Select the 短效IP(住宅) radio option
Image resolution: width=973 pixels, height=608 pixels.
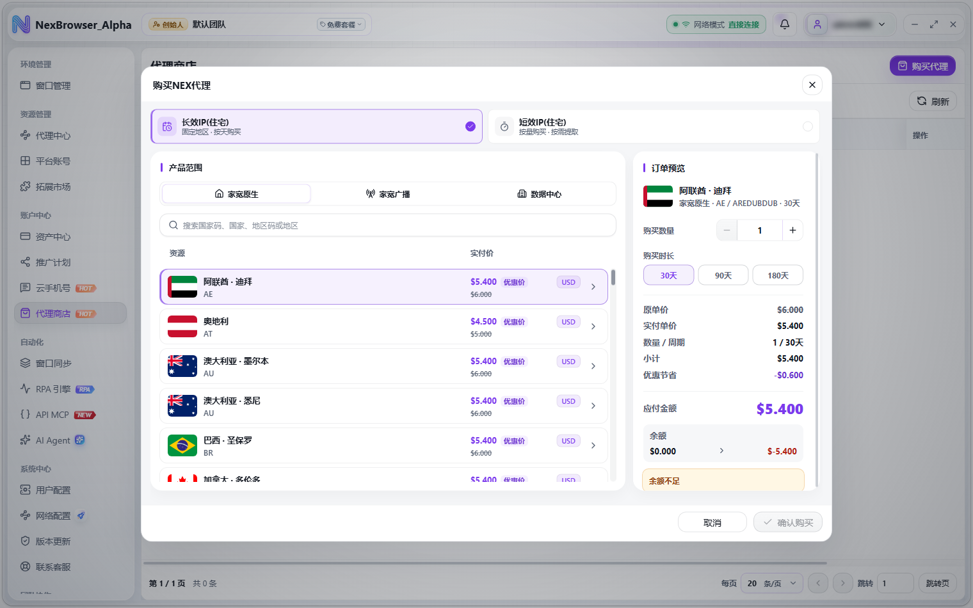(808, 127)
